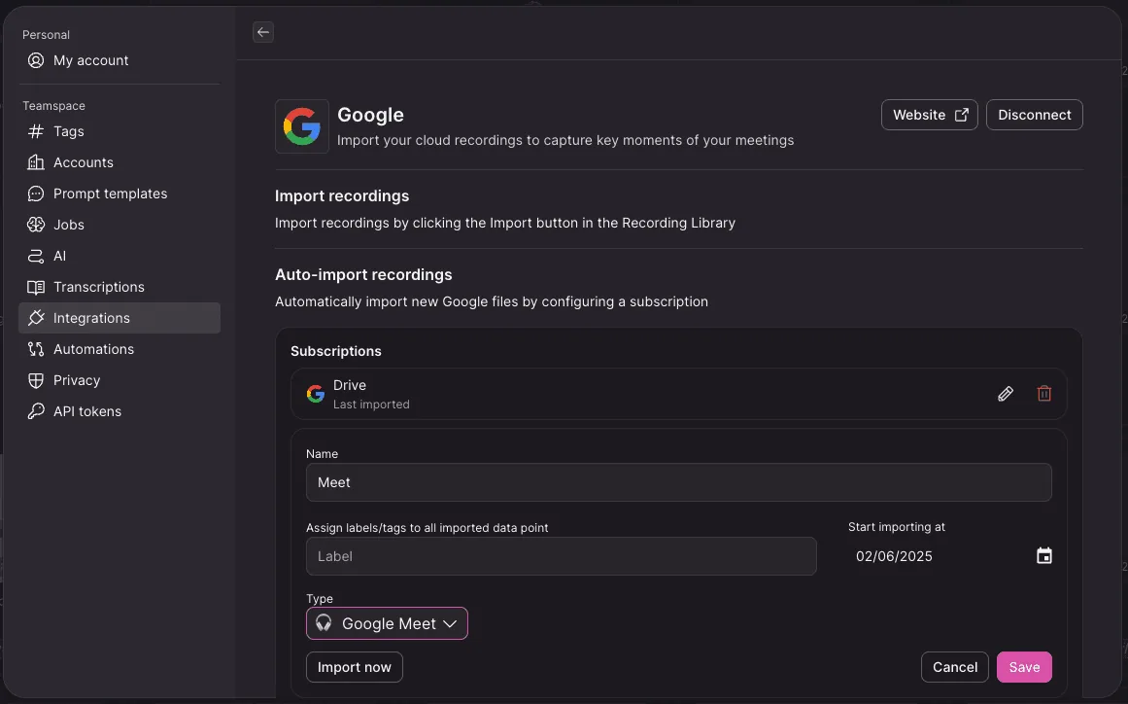This screenshot has width=1128, height=704.
Task: Click the external link icon on Website
Action: pyautogui.click(x=961, y=115)
